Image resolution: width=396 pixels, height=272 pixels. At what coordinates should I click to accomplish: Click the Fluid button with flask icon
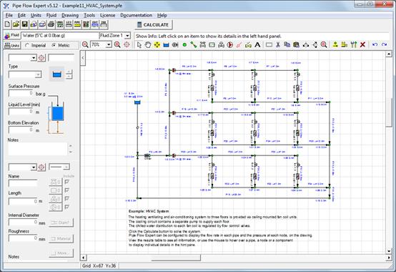tap(11, 35)
